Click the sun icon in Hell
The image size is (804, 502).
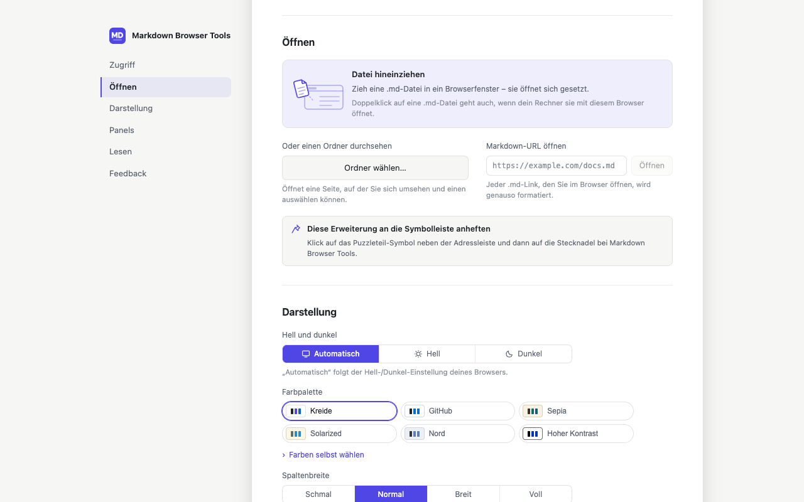pos(418,354)
